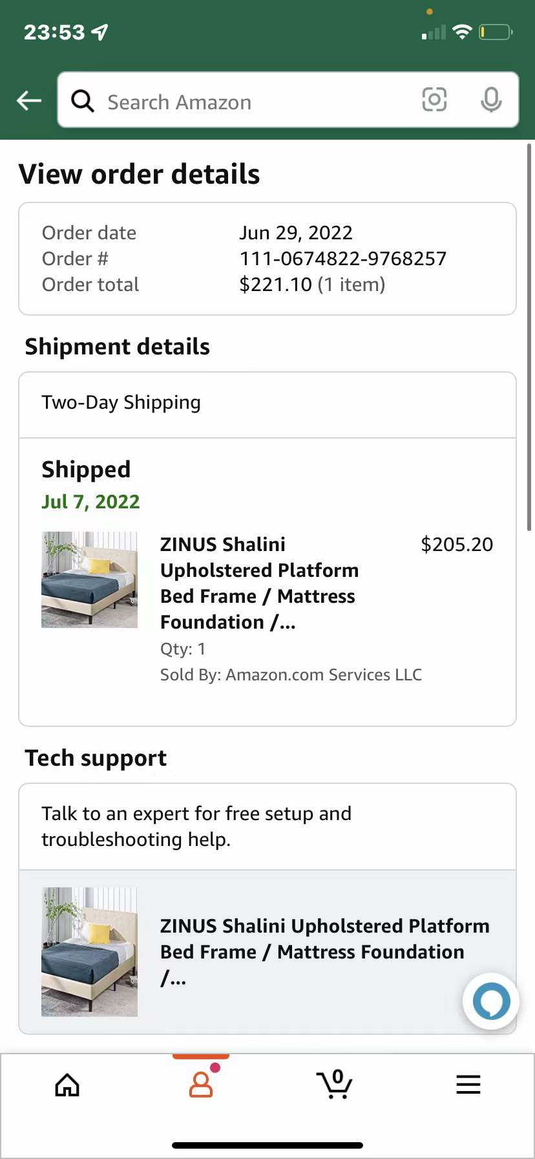Tap the shipped item bed frame thumbnail
This screenshot has height=1159, width=535.
point(89,579)
